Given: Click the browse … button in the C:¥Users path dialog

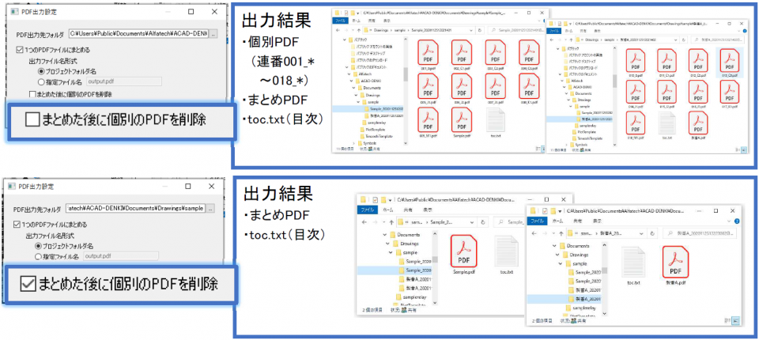Looking at the screenshot, I should pyautogui.click(x=214, y=34).
